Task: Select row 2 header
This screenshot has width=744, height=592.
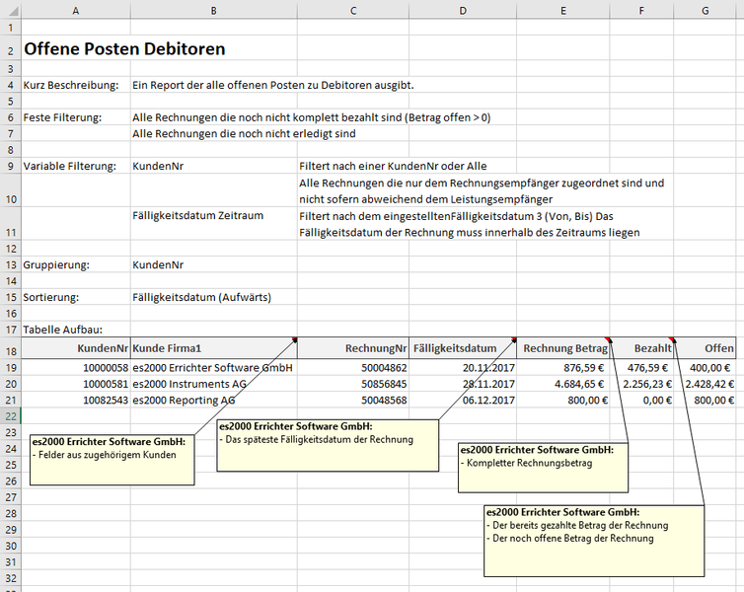Action: click(11, 48)
